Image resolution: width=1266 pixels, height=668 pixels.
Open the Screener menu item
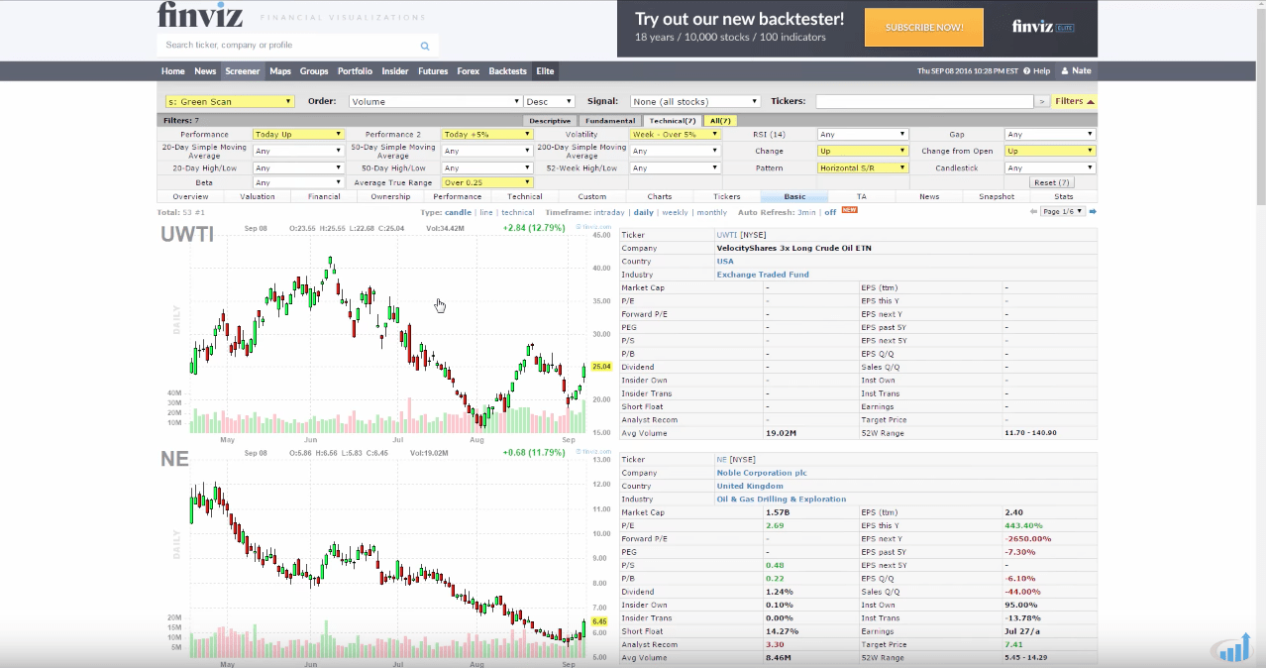pyautogui.click(x=242, y=71)
